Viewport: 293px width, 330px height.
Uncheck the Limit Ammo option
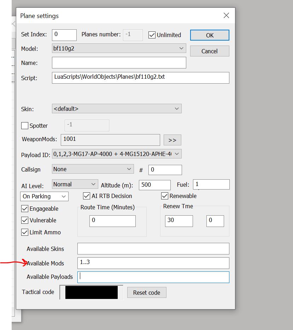coord(25,232)
